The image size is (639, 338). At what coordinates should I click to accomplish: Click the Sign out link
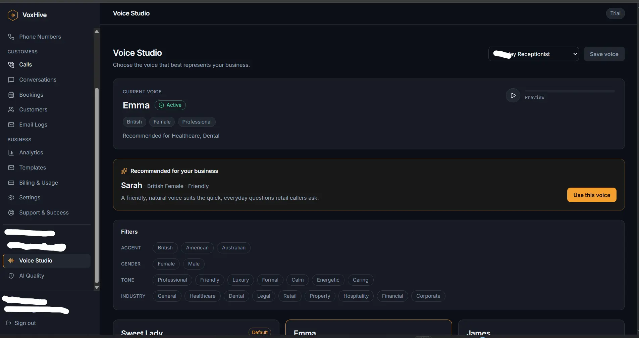(21, 323)
